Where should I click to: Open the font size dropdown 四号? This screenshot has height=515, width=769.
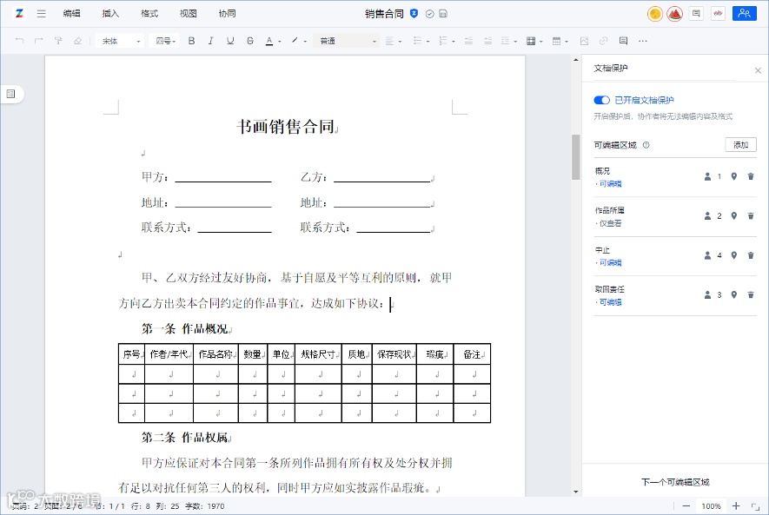tap(165, 41)
